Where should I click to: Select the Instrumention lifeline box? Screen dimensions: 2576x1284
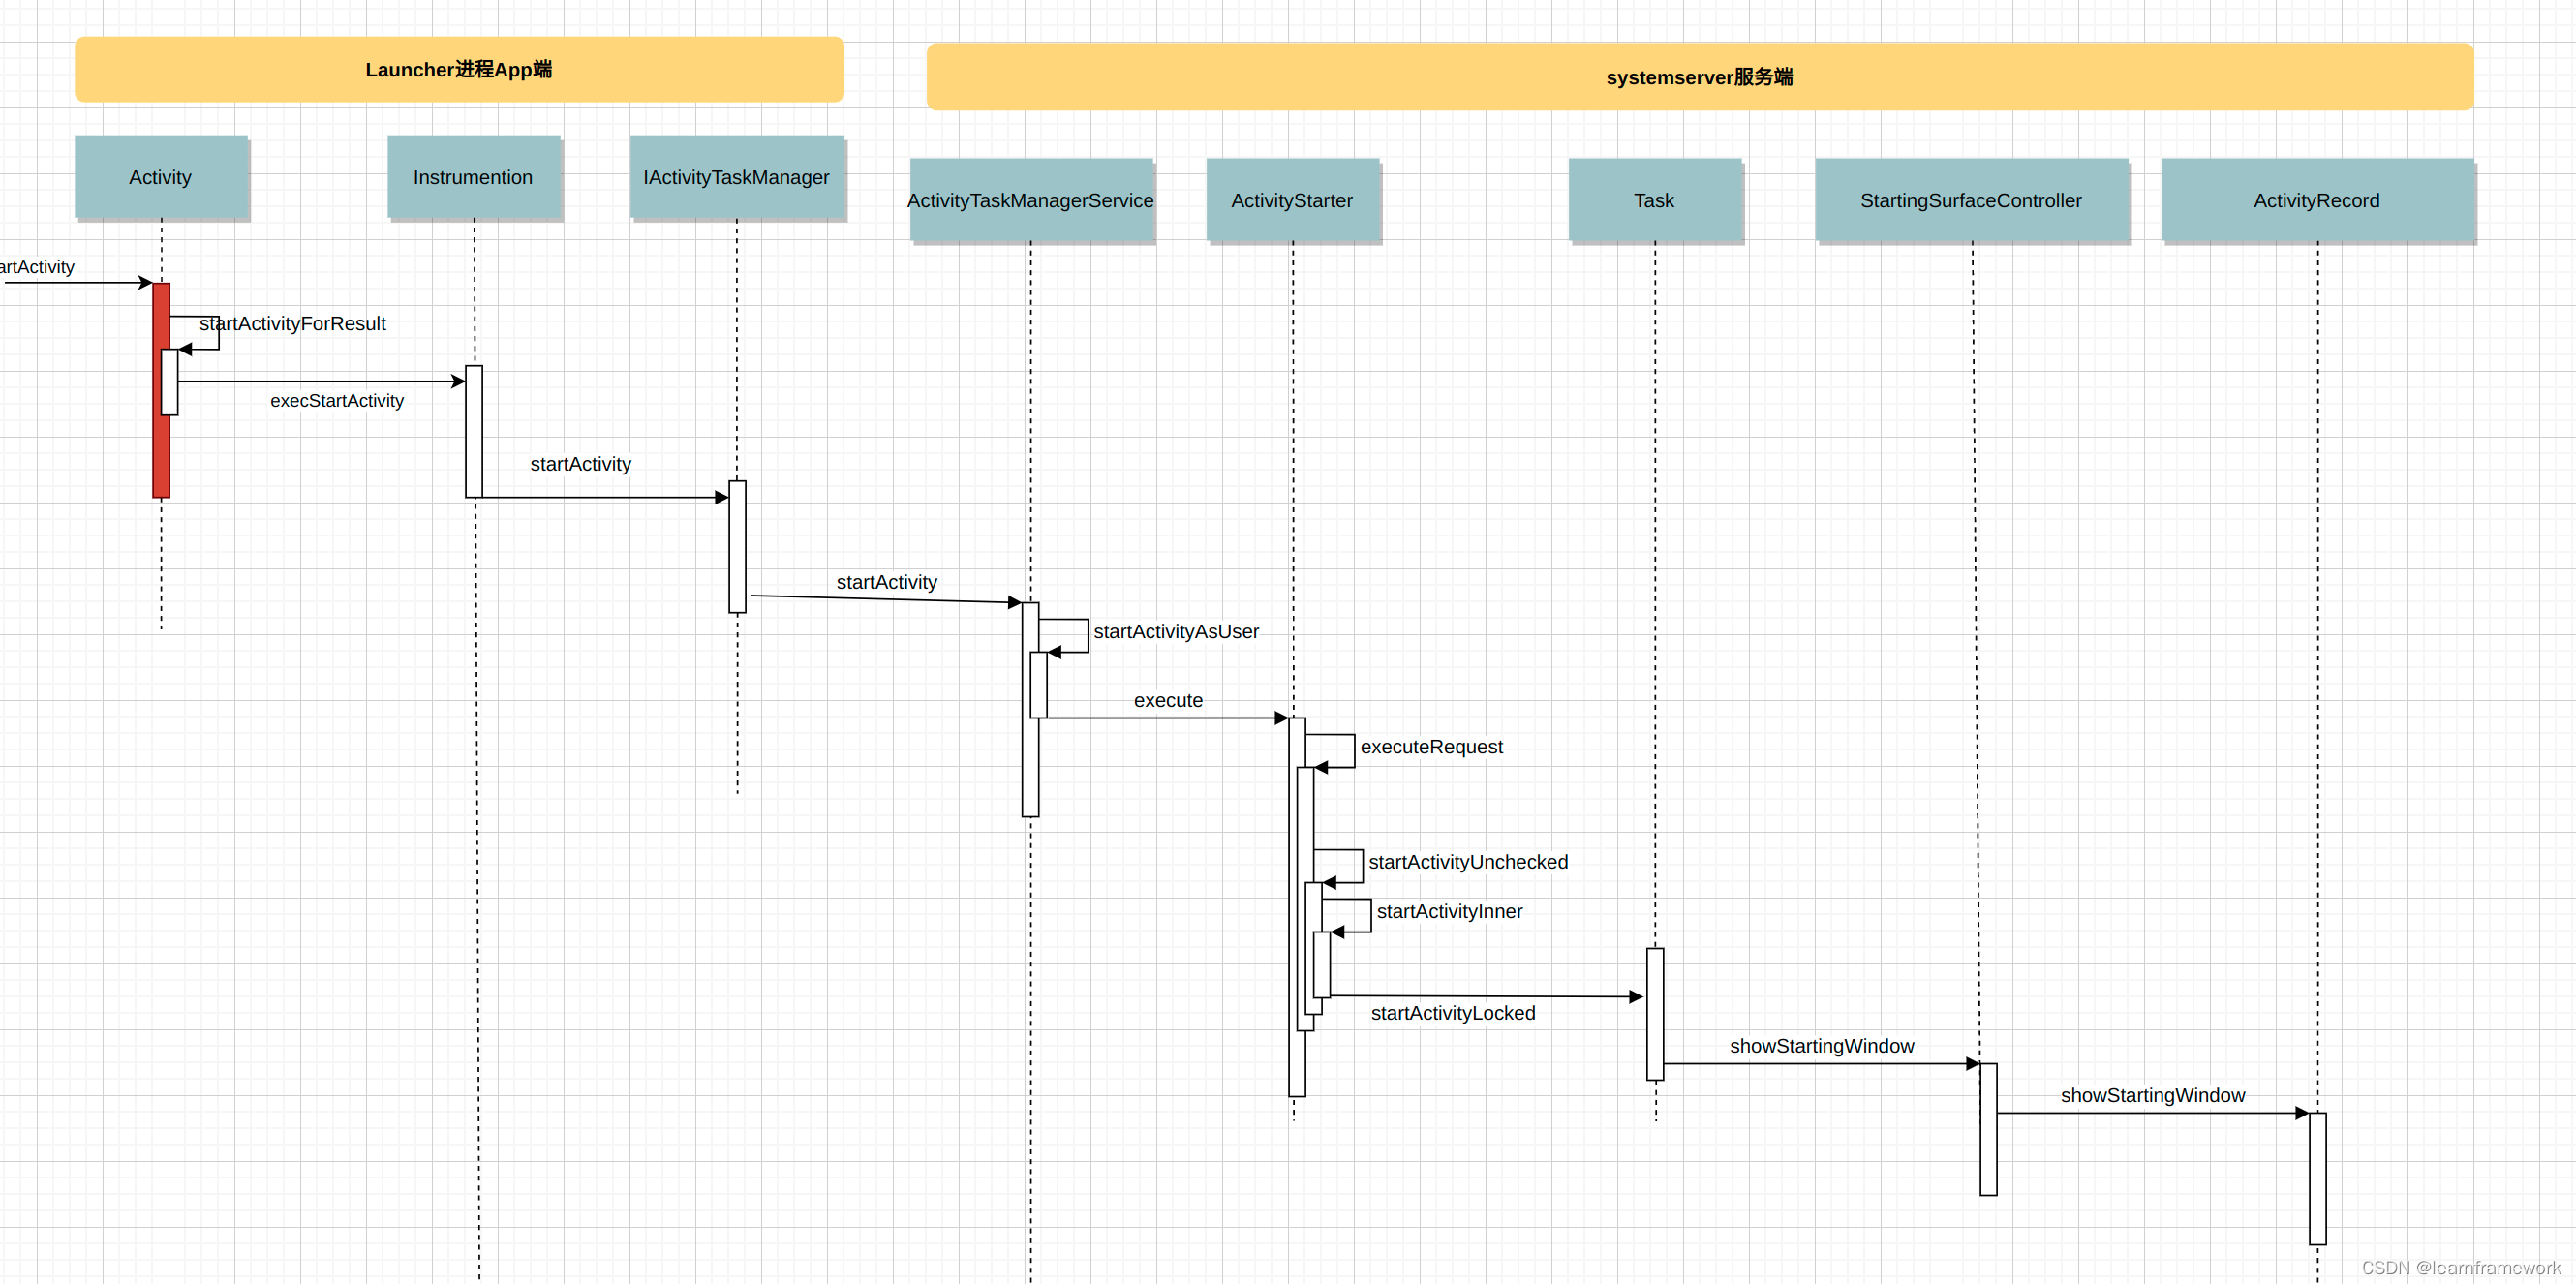point(473,177)
